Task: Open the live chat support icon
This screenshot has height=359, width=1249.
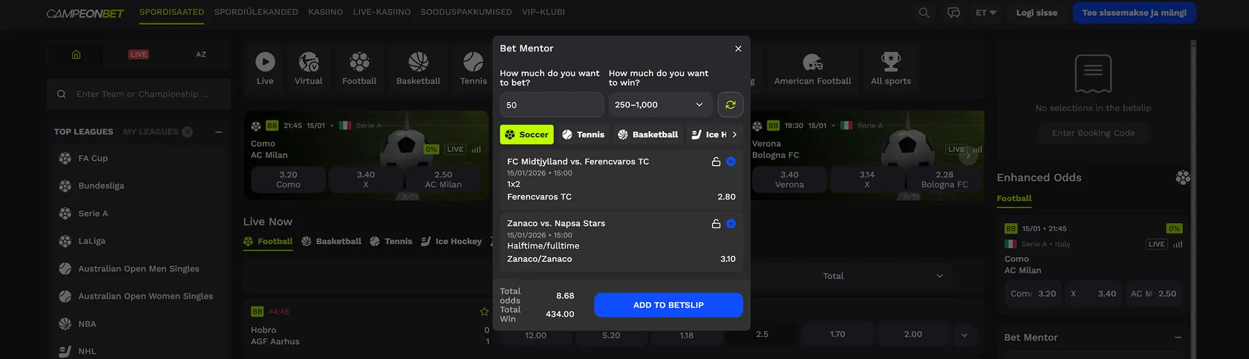Action: (953, 12)
